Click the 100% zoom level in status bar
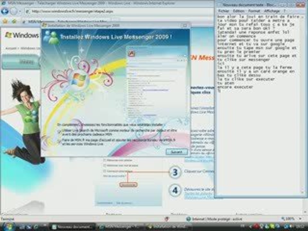This screenshot has width=308, height=231. tap(288, 218)
